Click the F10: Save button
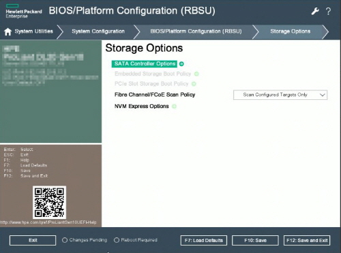The width and height of the screenshot is (341, 253). click(255, 240)
